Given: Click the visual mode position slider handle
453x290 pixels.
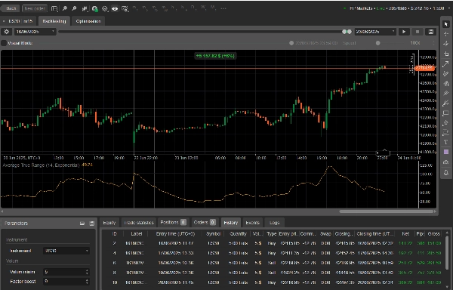Looking at the screenshot, I should 291,43.
